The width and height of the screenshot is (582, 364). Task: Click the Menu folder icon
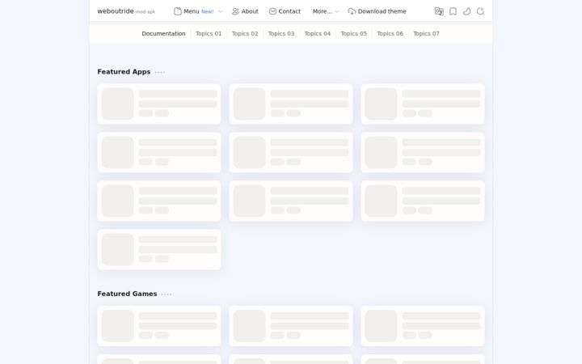pos(178,11)
